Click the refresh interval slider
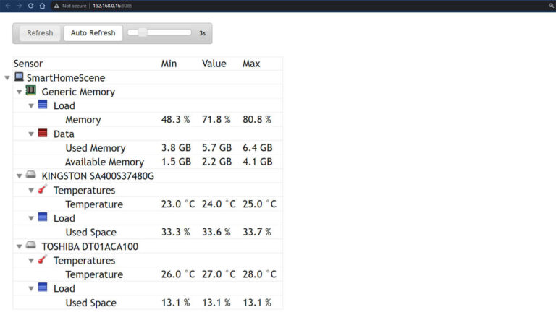The height and width of the screenshot is (312, 556). pos(159,32)
